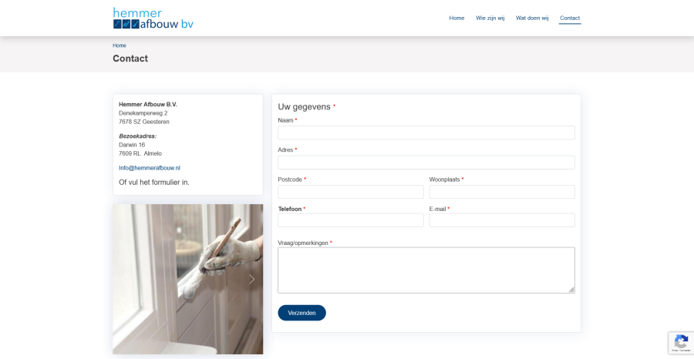Click the textarea resize handle
Image resolution: width=694 pixels, height=359 pixels.
pyautogui.click(x=571, y=290)
